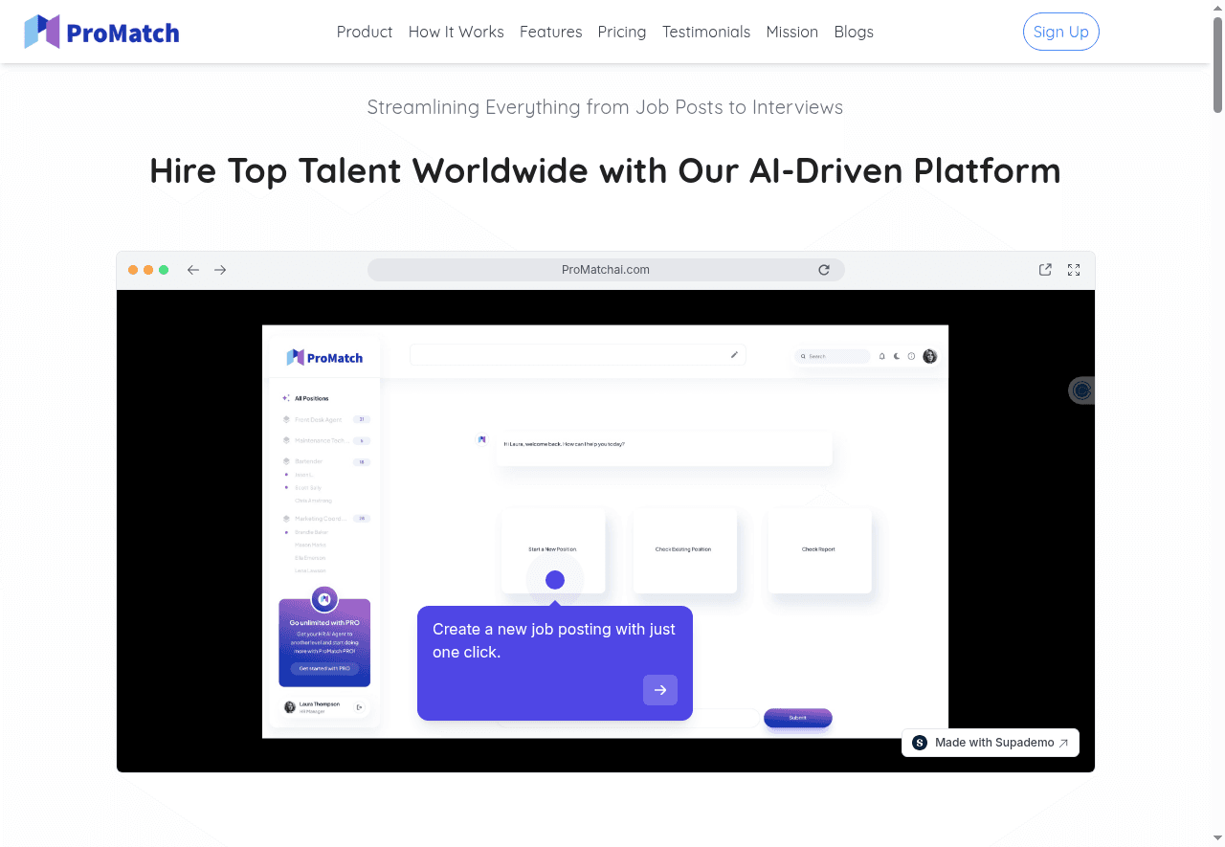The image size is (1225, 847).
Task: Go to How It Works section
Action: (456, 32)
